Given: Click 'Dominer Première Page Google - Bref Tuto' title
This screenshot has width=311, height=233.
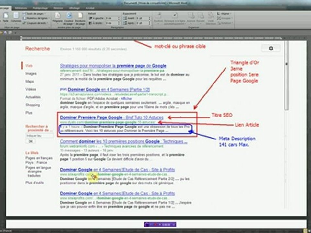Looking at the screenshot, I should coord(111,117).
